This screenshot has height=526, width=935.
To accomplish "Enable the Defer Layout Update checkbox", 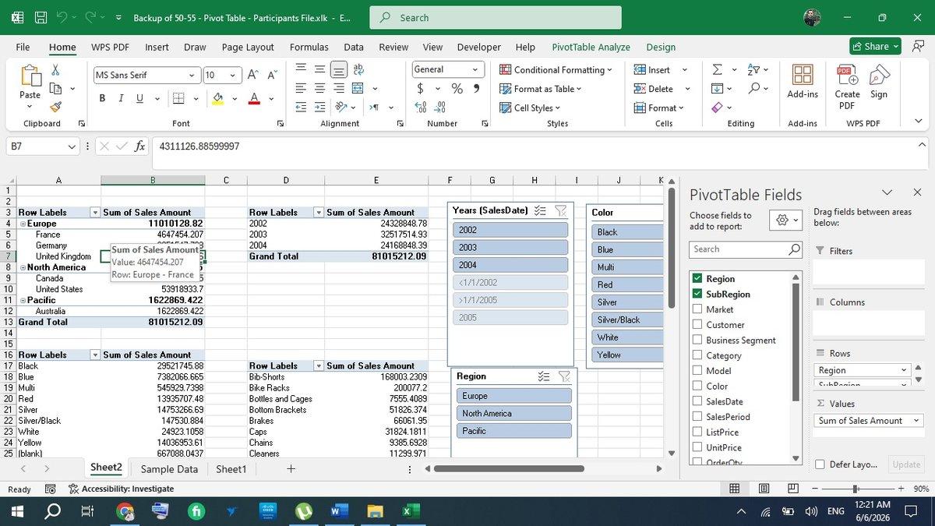I will 820,464.
